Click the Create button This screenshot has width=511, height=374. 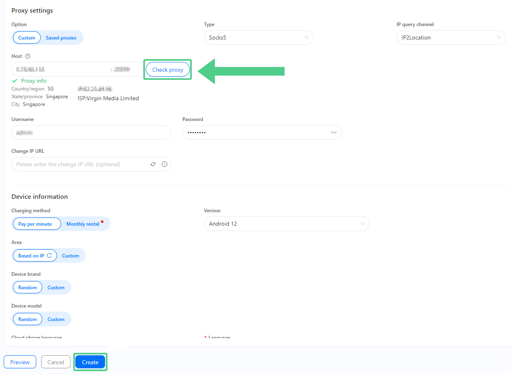90,362
